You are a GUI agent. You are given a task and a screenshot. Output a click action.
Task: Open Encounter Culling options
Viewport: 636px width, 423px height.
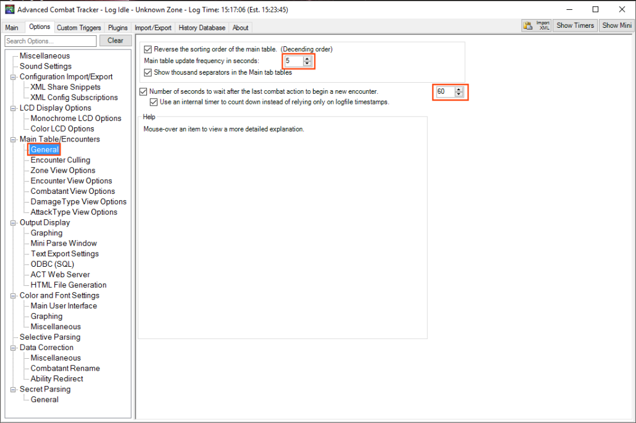click(x=61, y=160)
